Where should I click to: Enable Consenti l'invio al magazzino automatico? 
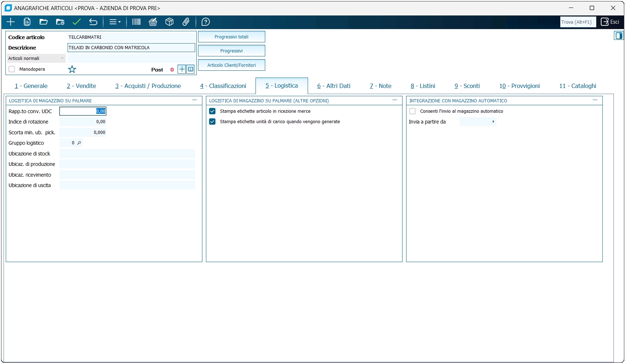pyautogui.click(x=413, y=111)
